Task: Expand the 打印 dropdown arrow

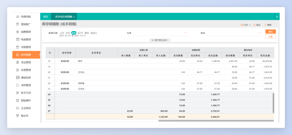Action: pyautogui.click(x=250, y=25)
